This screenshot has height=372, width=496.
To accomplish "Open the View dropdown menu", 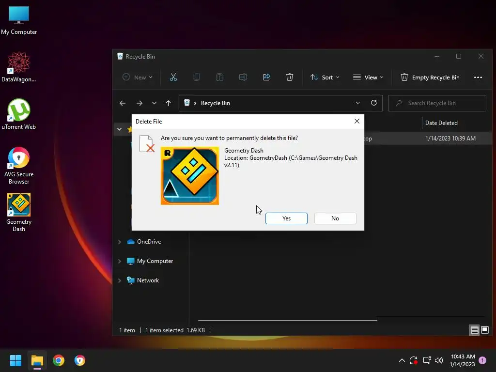I will coord(368,77).
